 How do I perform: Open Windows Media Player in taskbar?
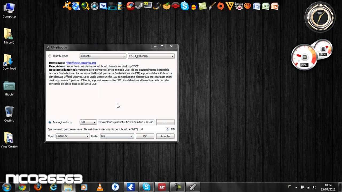[x=84, y=187]
